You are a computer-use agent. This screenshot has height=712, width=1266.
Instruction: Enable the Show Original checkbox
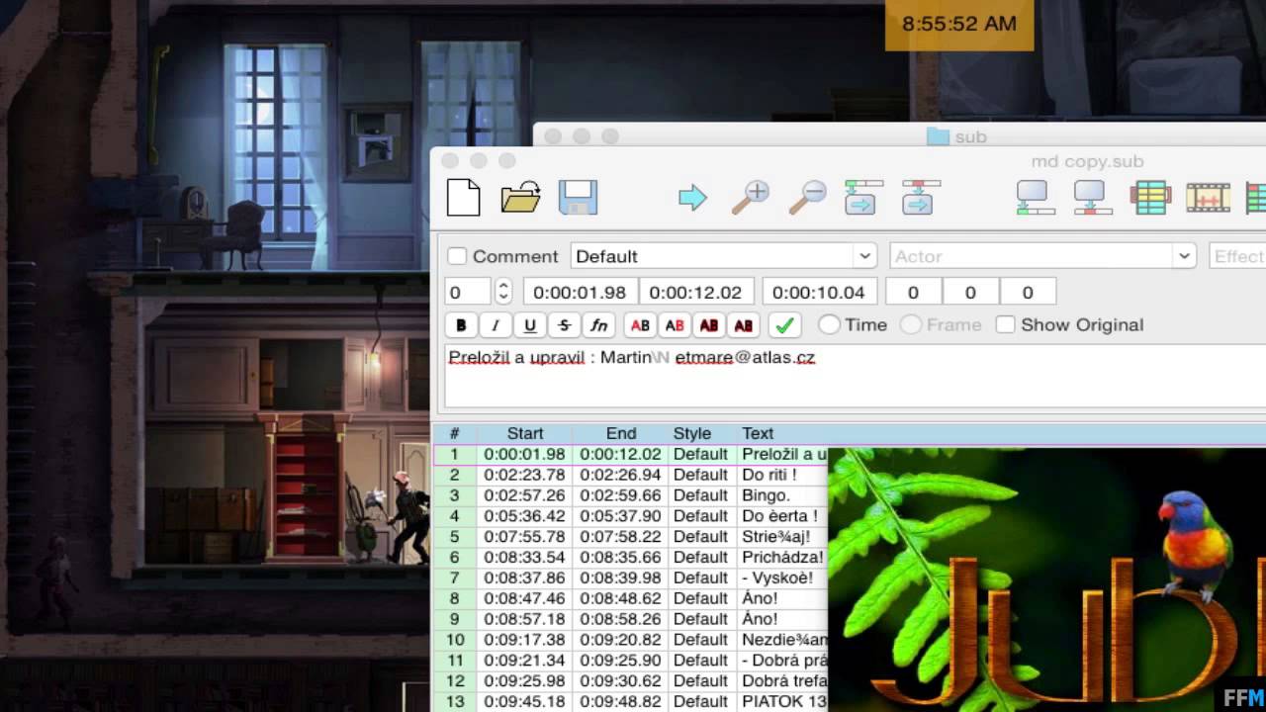[x=1005, y=324]
